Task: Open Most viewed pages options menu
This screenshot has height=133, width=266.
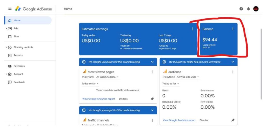Action: click(152, 72)
